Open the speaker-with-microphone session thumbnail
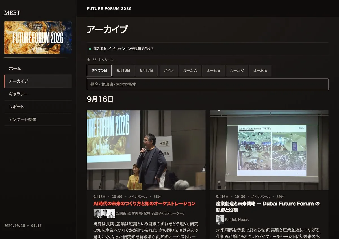 pos(146,150)
